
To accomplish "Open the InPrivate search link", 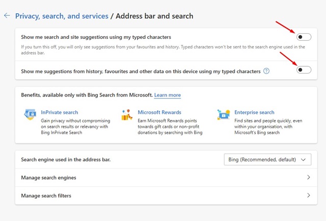I will pos(60,112).
